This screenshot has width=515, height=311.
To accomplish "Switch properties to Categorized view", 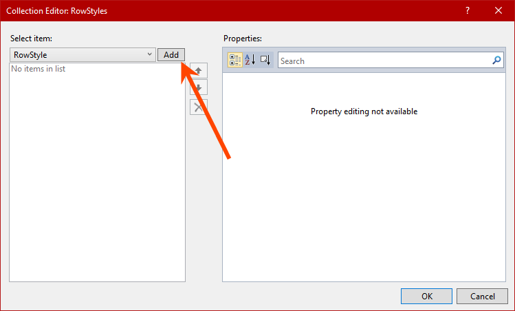I will tap(235, 60).
